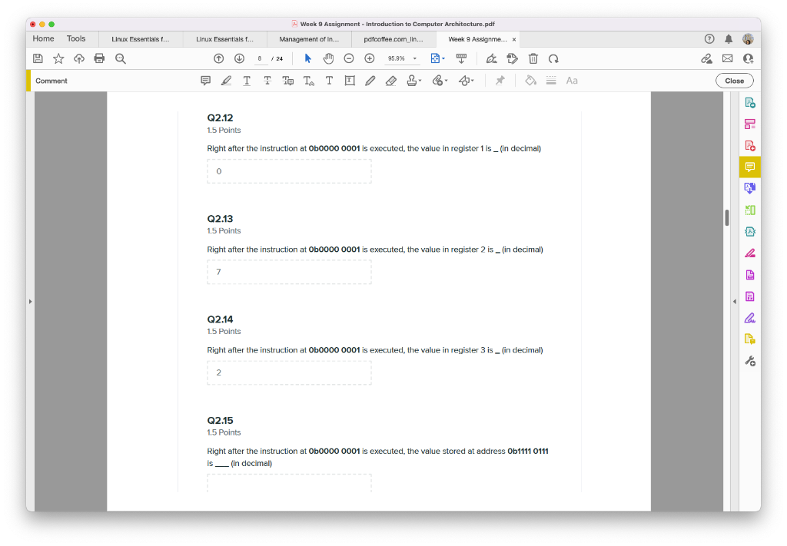Image resolution: width=787 pixels, height=546 pixels.
Task: Choose the Underline text tool
Action: pyautogui.click(x=247, y=81)
